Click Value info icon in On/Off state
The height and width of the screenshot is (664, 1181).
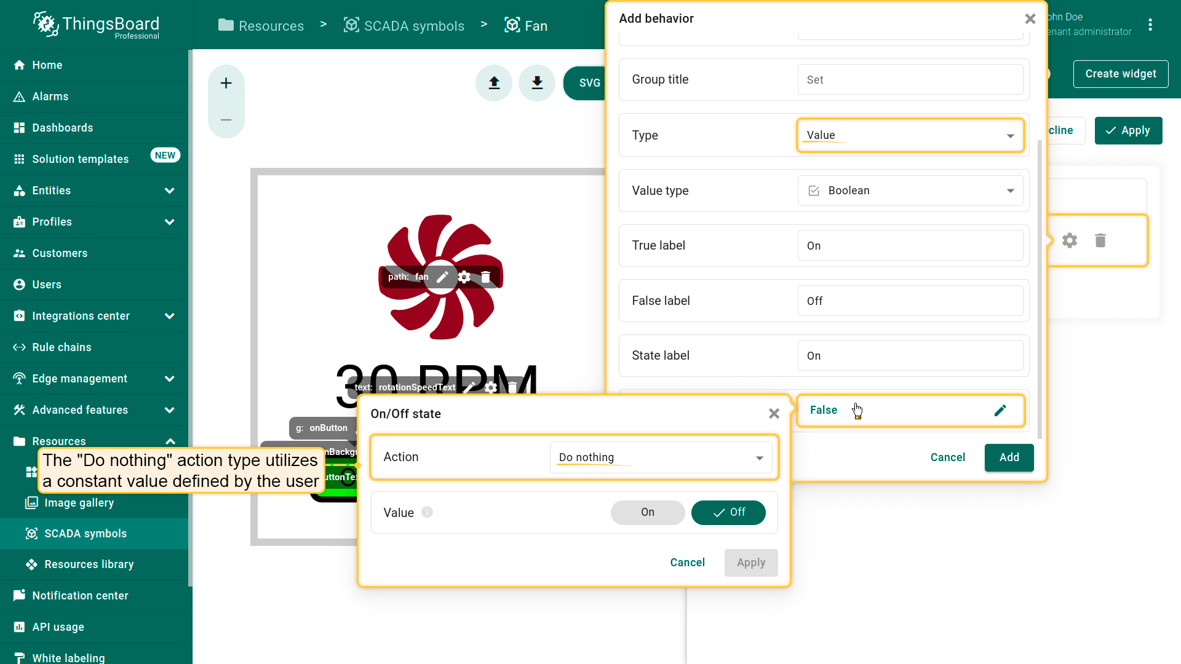[427, 512]
